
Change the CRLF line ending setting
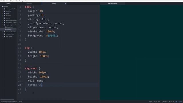(150, 102)
